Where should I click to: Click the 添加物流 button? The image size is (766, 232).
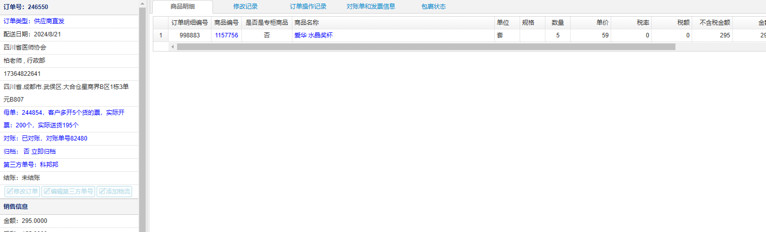114,192
